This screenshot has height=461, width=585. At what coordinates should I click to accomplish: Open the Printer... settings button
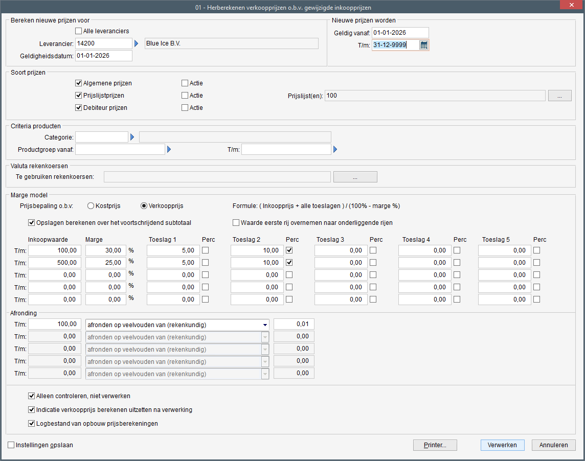(435, 445)
